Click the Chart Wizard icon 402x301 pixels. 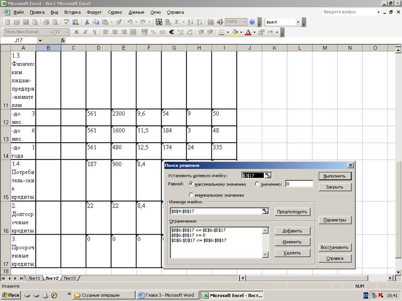pyautogui.click(x=211, y=22)
